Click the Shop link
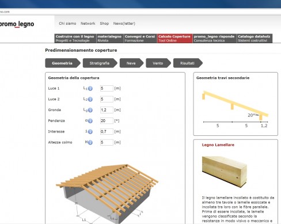 pos(104,24)
